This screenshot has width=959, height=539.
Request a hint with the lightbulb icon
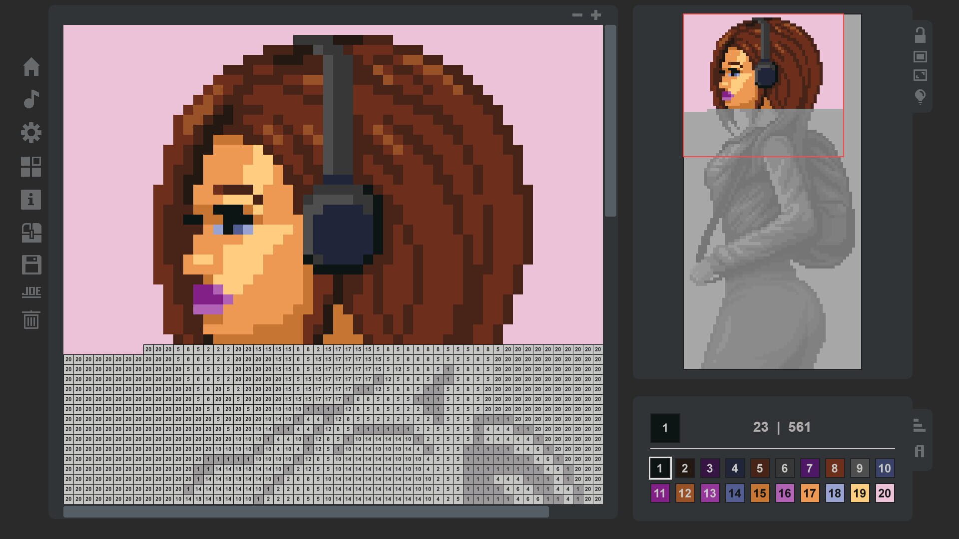(x=920, y=96)
